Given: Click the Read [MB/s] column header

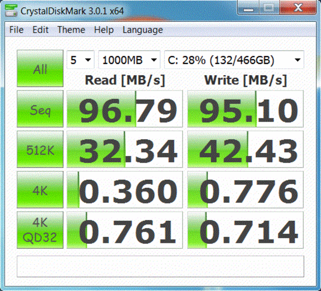Looking at the screenshot, I should [x=125, y=80].
